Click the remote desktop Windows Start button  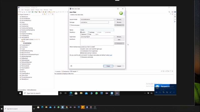coord(20,93)
